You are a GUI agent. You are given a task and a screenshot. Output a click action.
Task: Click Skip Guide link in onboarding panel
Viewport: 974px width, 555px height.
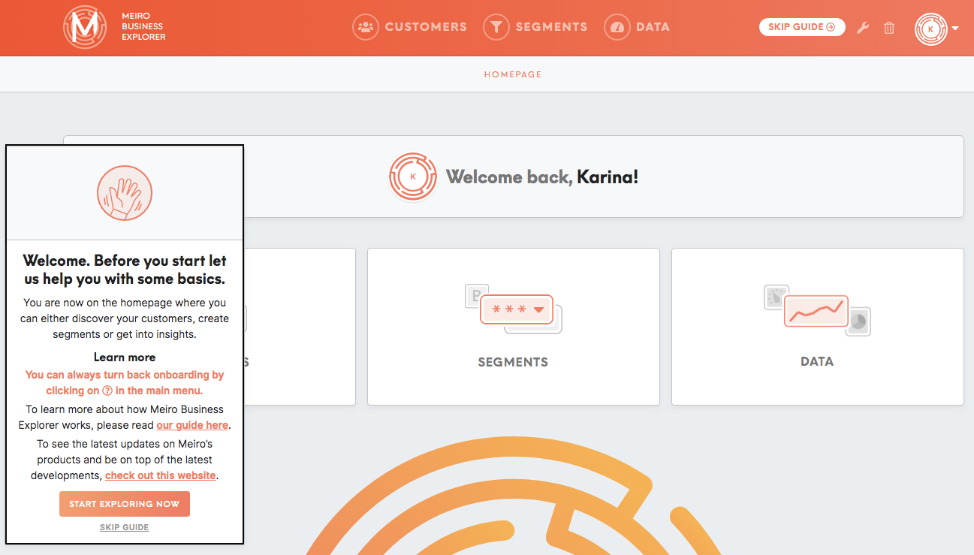coord(125,527)
